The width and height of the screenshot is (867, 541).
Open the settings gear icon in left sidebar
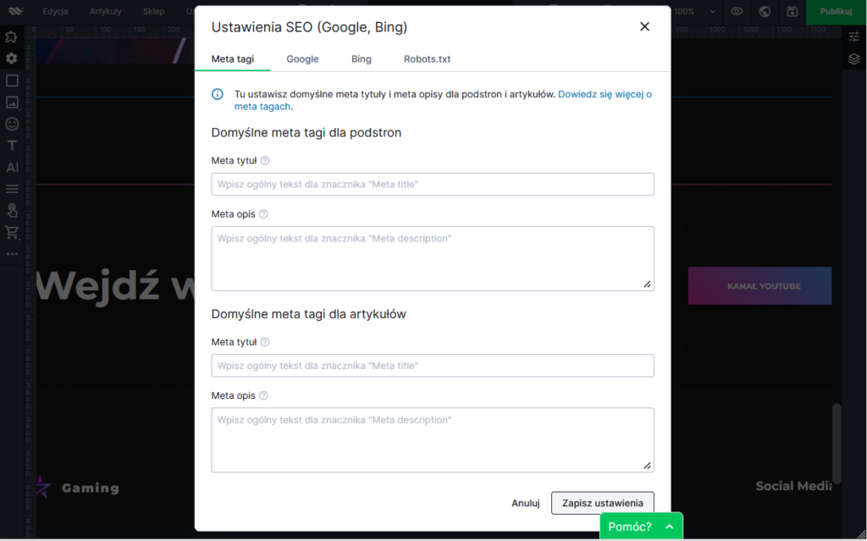point(12,58)
